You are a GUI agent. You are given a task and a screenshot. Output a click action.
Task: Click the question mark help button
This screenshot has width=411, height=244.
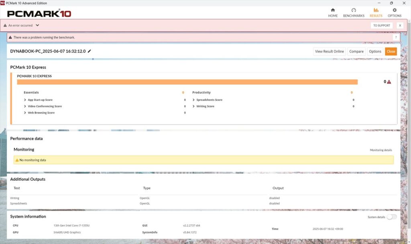[396, 37]
